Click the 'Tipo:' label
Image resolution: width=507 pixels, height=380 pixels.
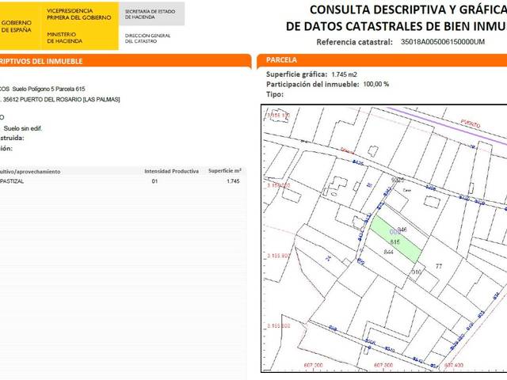point(275,95)
